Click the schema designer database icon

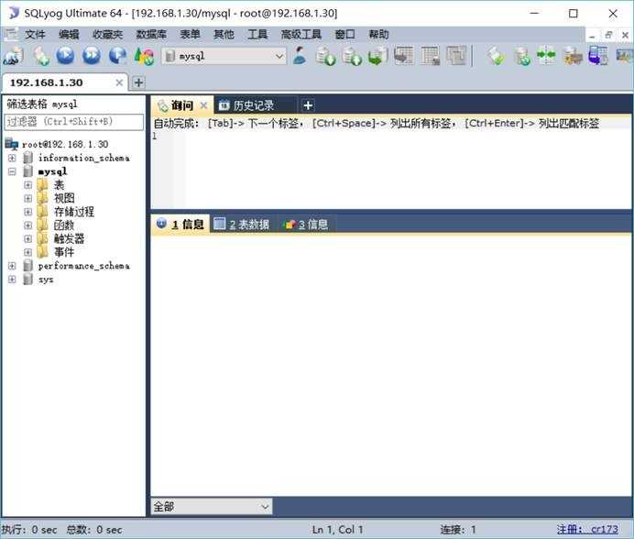pyautogui.click(x=522, y=56)
